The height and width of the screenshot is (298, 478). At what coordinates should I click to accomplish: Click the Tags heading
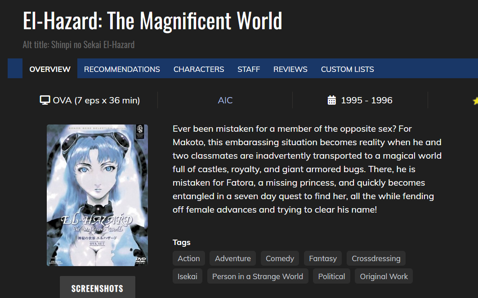tap(181, 242)
